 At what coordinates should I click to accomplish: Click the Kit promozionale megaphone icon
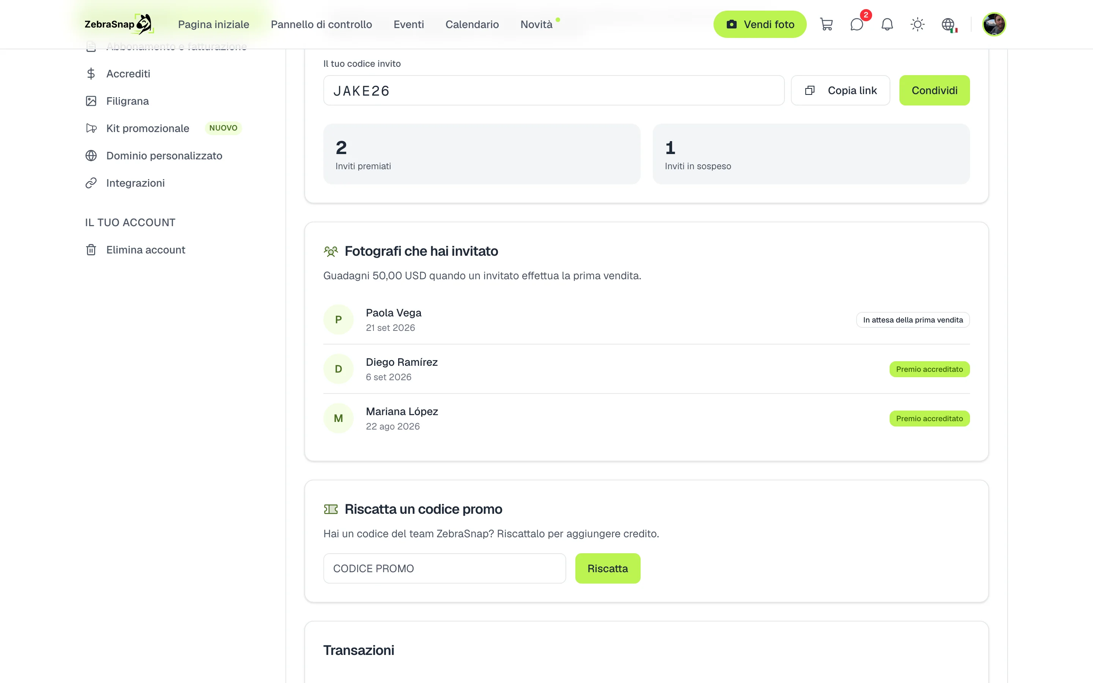pos(91,128)
